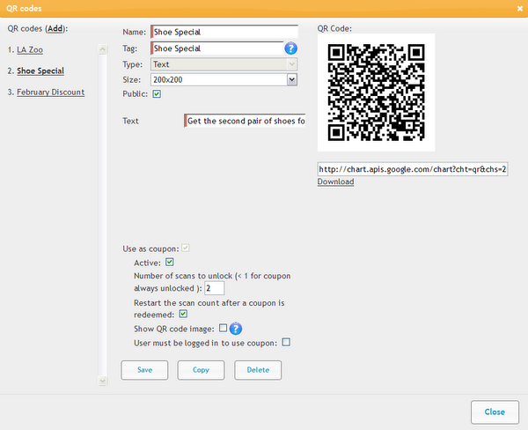Open the LA Zoo QR code
This screenshot has width=528, height=430.
[30, 50]
